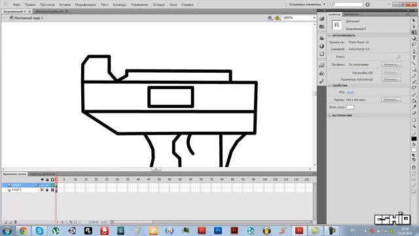This screenshot has height=236, width=419.
Task: Click the FPS 24.00 value
Action: tap(350, 92)
